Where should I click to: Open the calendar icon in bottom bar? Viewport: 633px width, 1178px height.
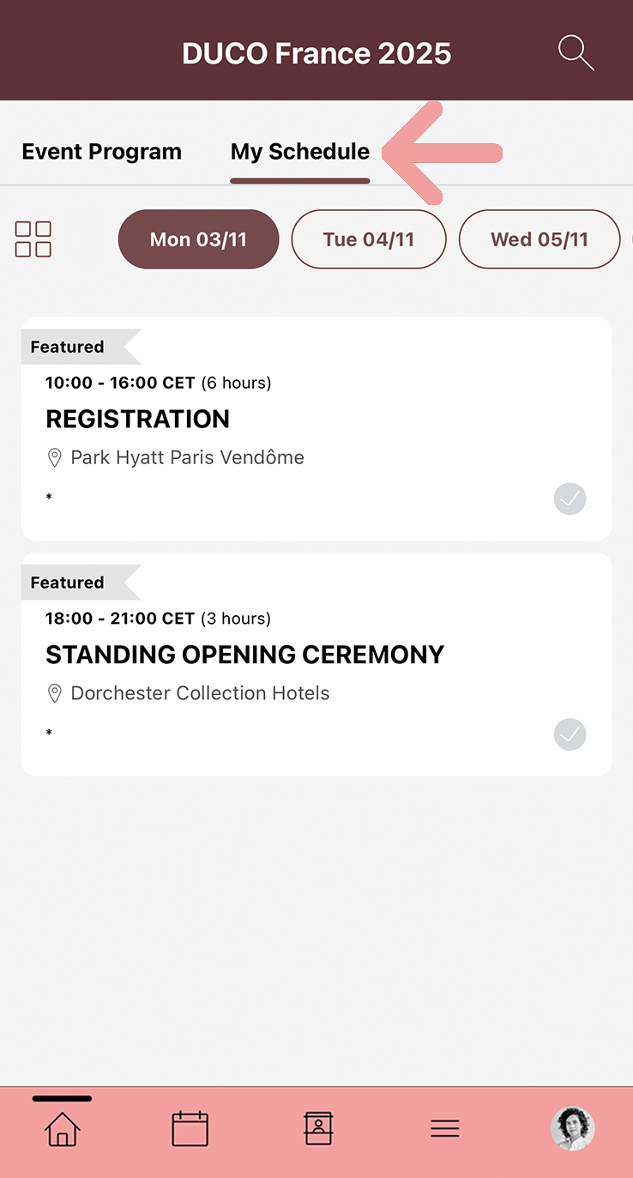[x=190, y=1129]
